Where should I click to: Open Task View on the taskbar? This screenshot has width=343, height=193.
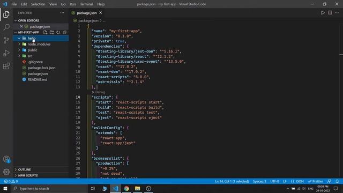tap(93, 188)
